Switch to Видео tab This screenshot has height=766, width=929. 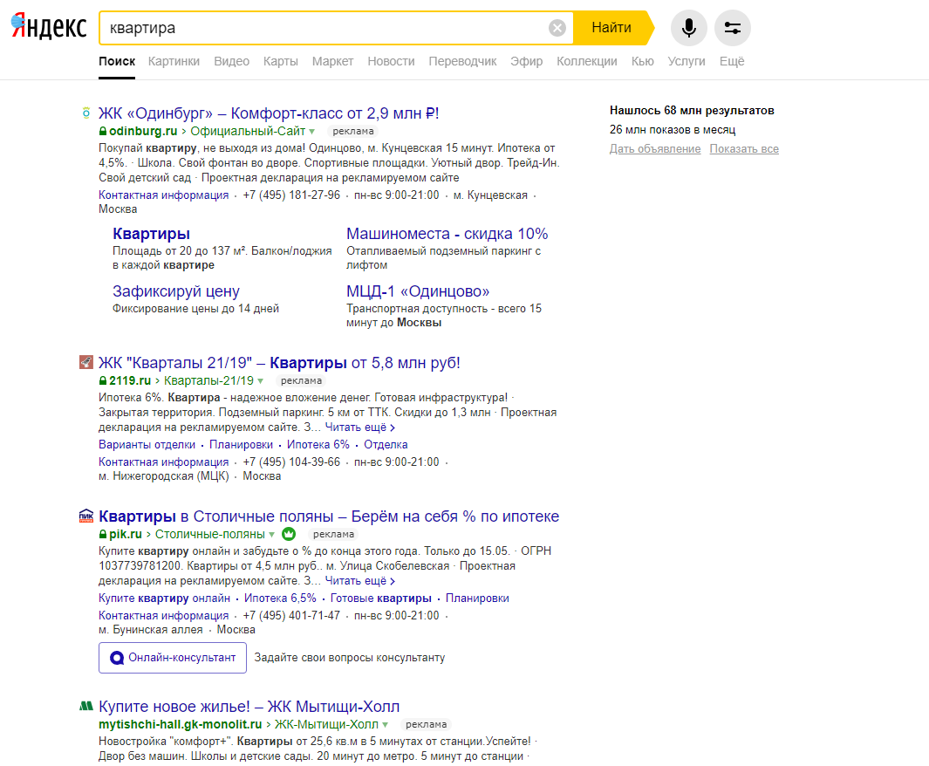click(232, 61)
